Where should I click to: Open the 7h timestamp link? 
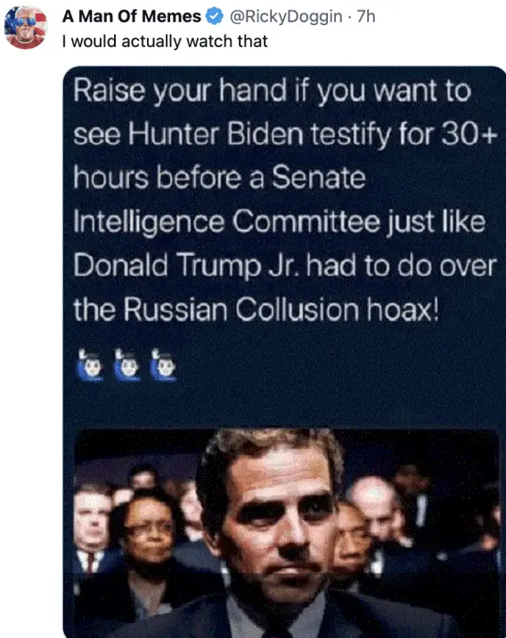coord(366,17)
